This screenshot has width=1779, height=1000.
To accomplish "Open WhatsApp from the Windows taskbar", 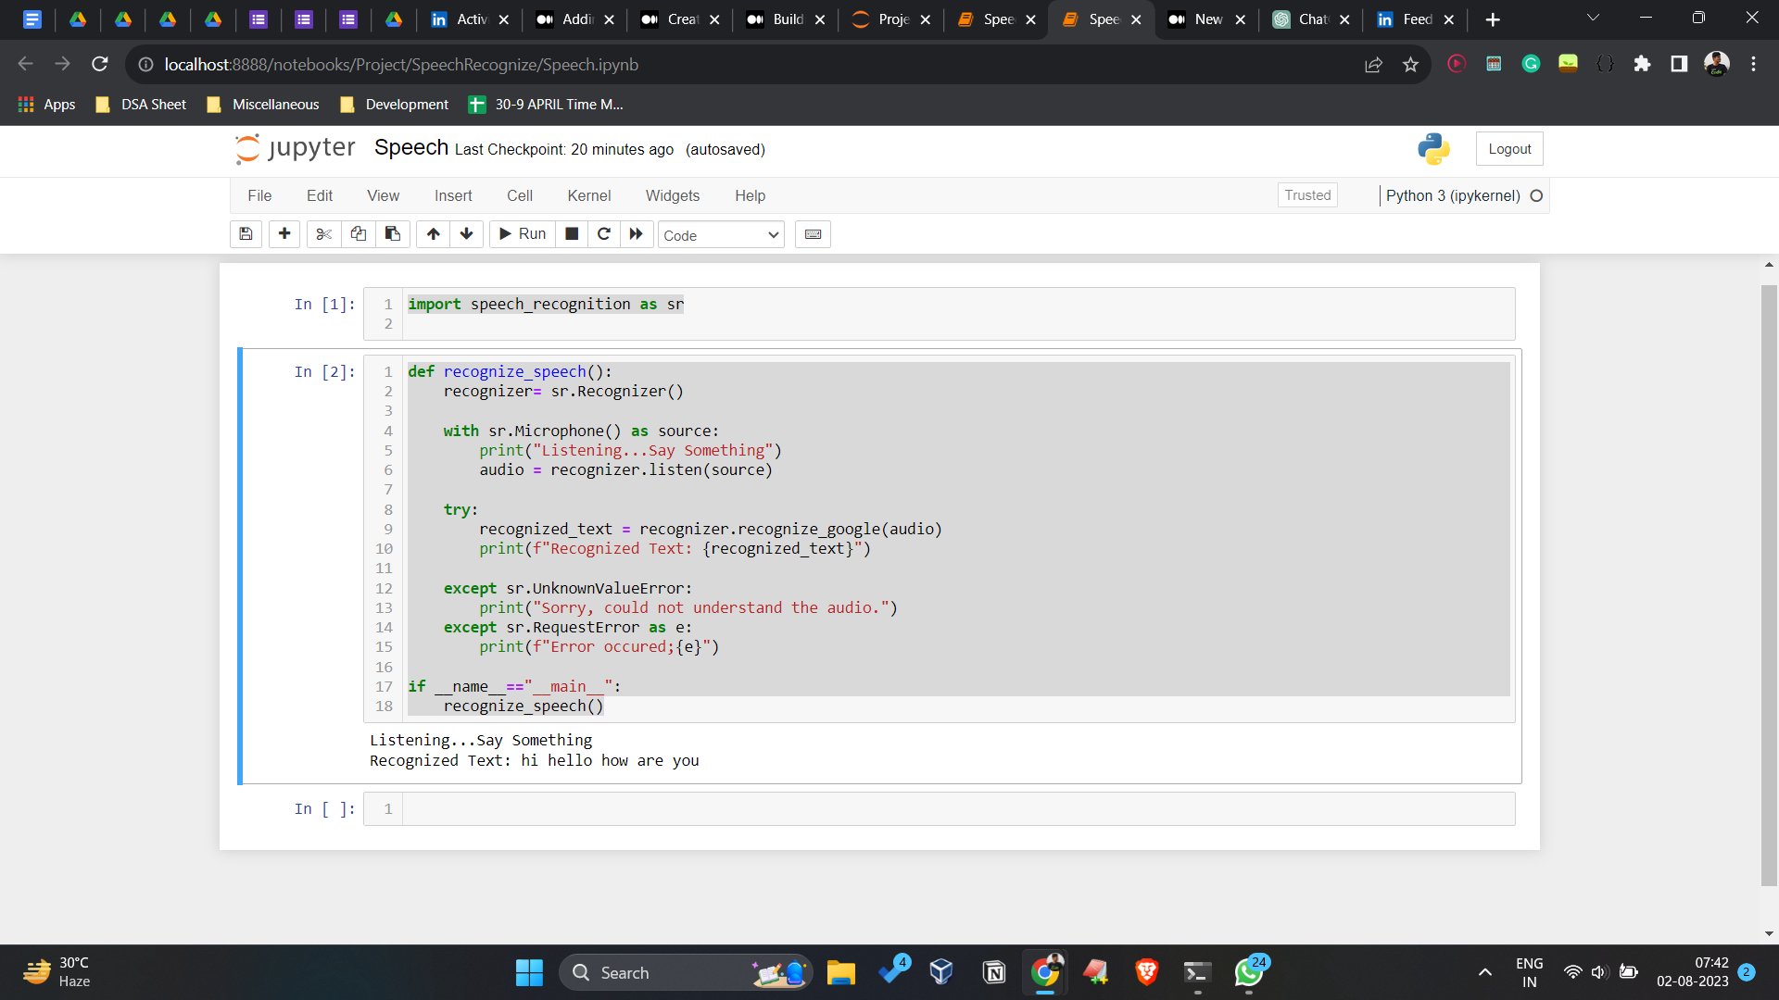I will 1248,973.
